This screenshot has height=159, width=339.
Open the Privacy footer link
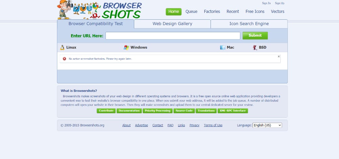coord(194,125)
